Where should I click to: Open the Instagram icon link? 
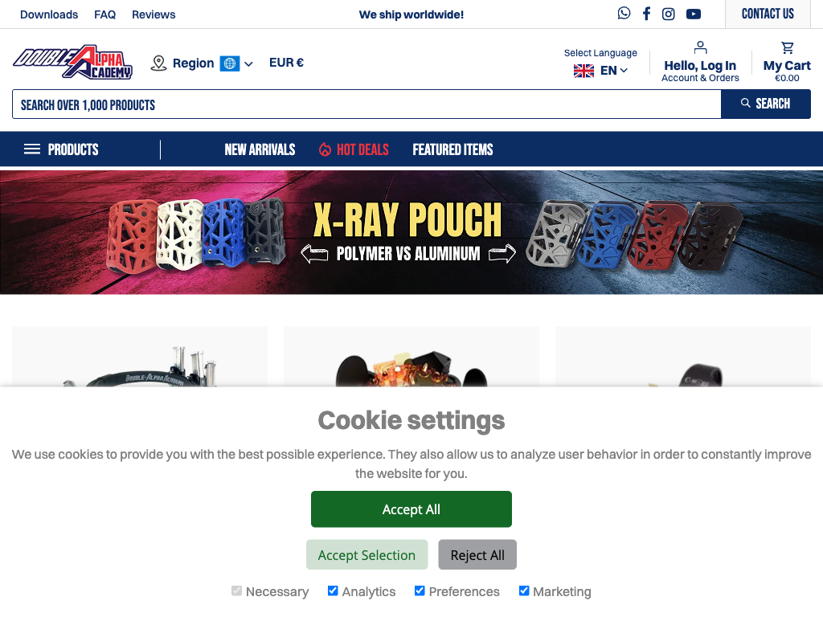coord(668,14)
